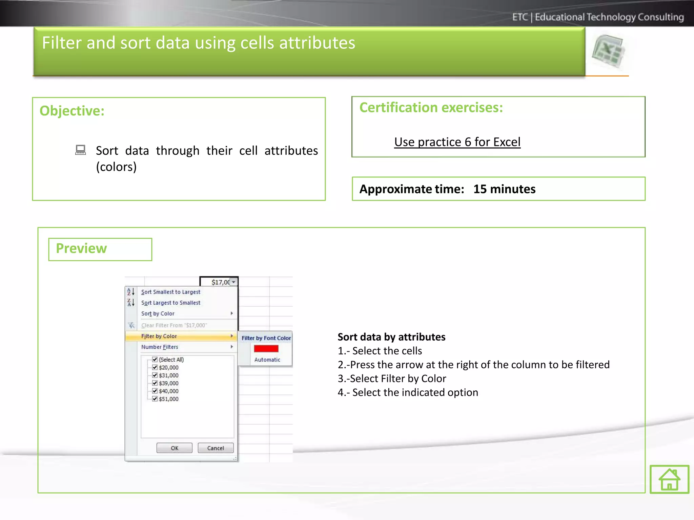The image size is (694, 520).
Task: Uncheck the $51,000 checkbox
Action: click(155, 399)
